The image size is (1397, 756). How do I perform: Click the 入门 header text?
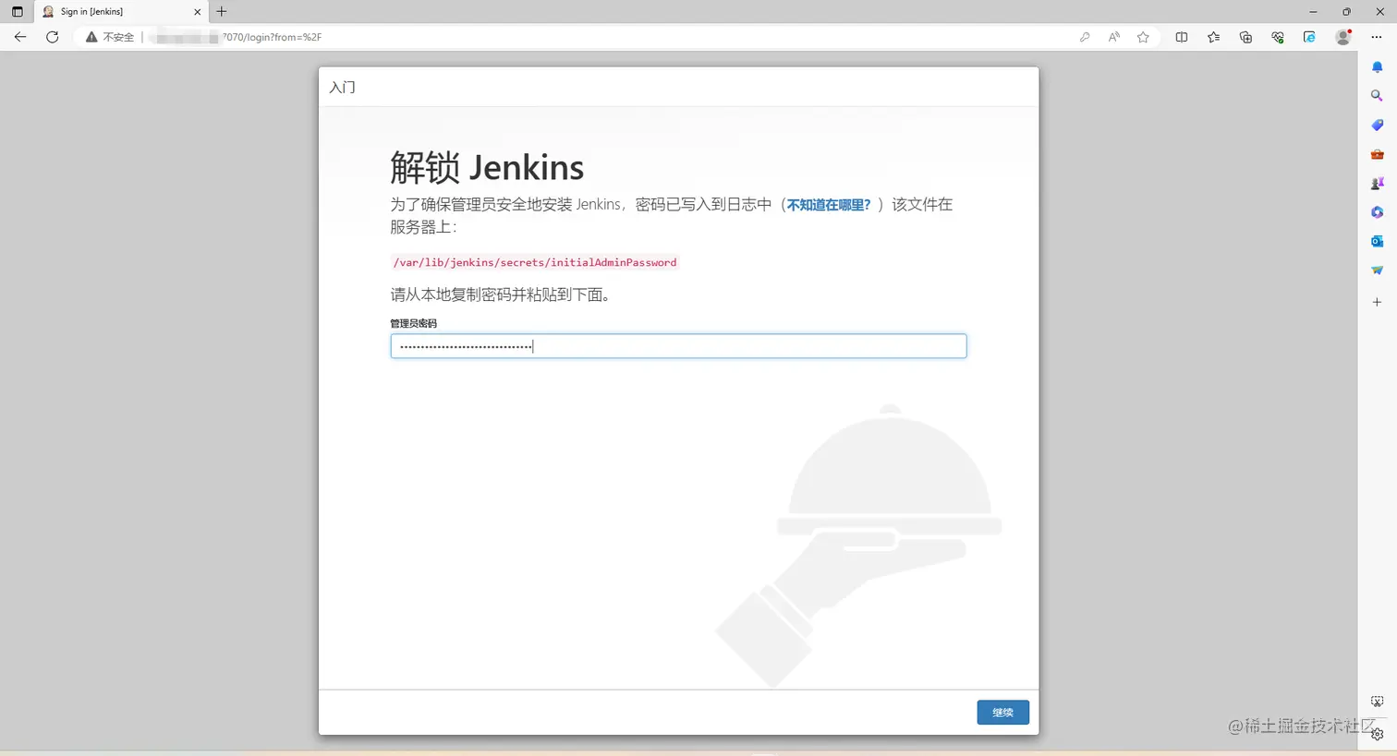(x=342, y=87)
